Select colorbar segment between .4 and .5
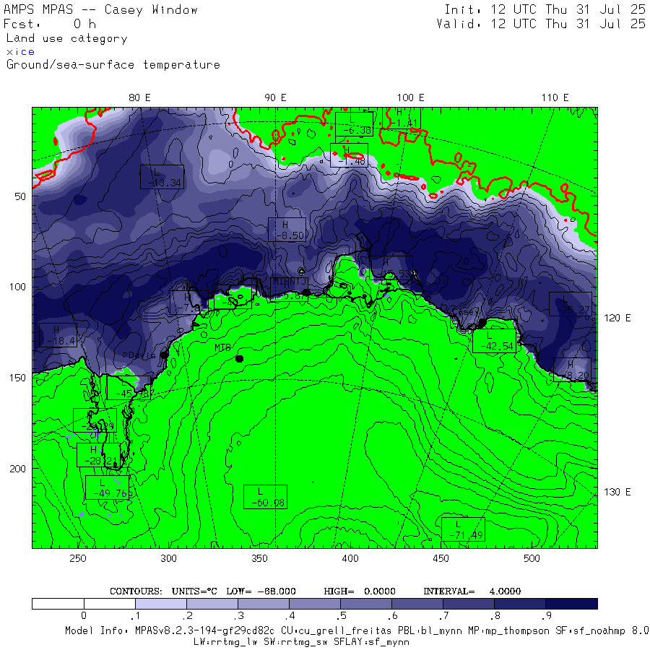650x650 pixels. click(315, 604)
